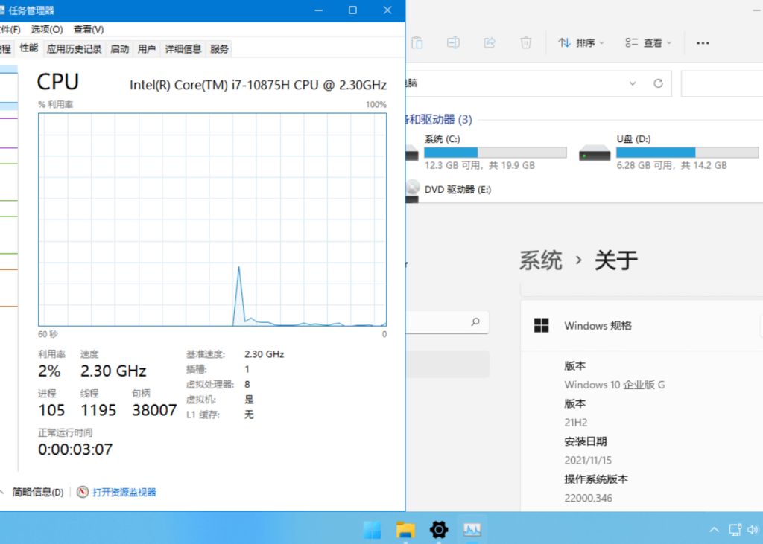Open Settings gear from the taskbar
Viewport: 763px width, 544px height.
click(x=438, y=529)
